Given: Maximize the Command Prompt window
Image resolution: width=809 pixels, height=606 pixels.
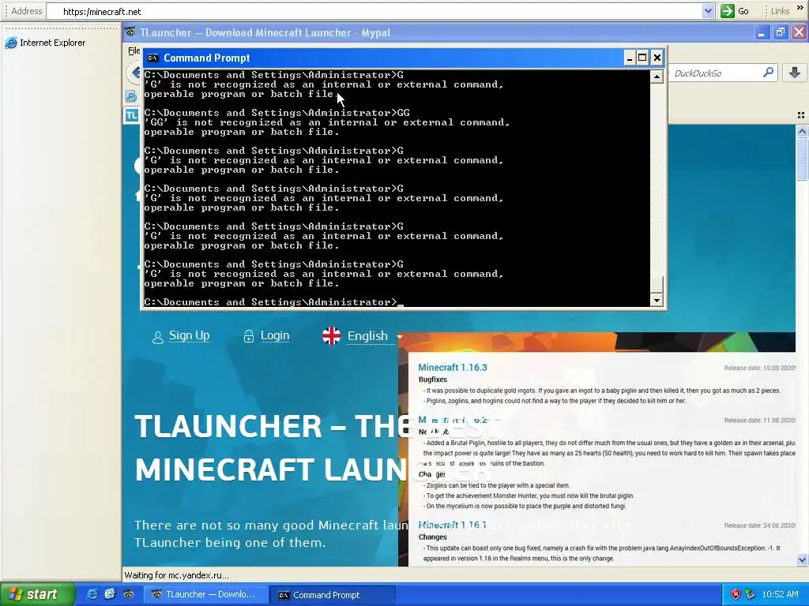Looking at the screenshot, I should [x=642, y=58].
